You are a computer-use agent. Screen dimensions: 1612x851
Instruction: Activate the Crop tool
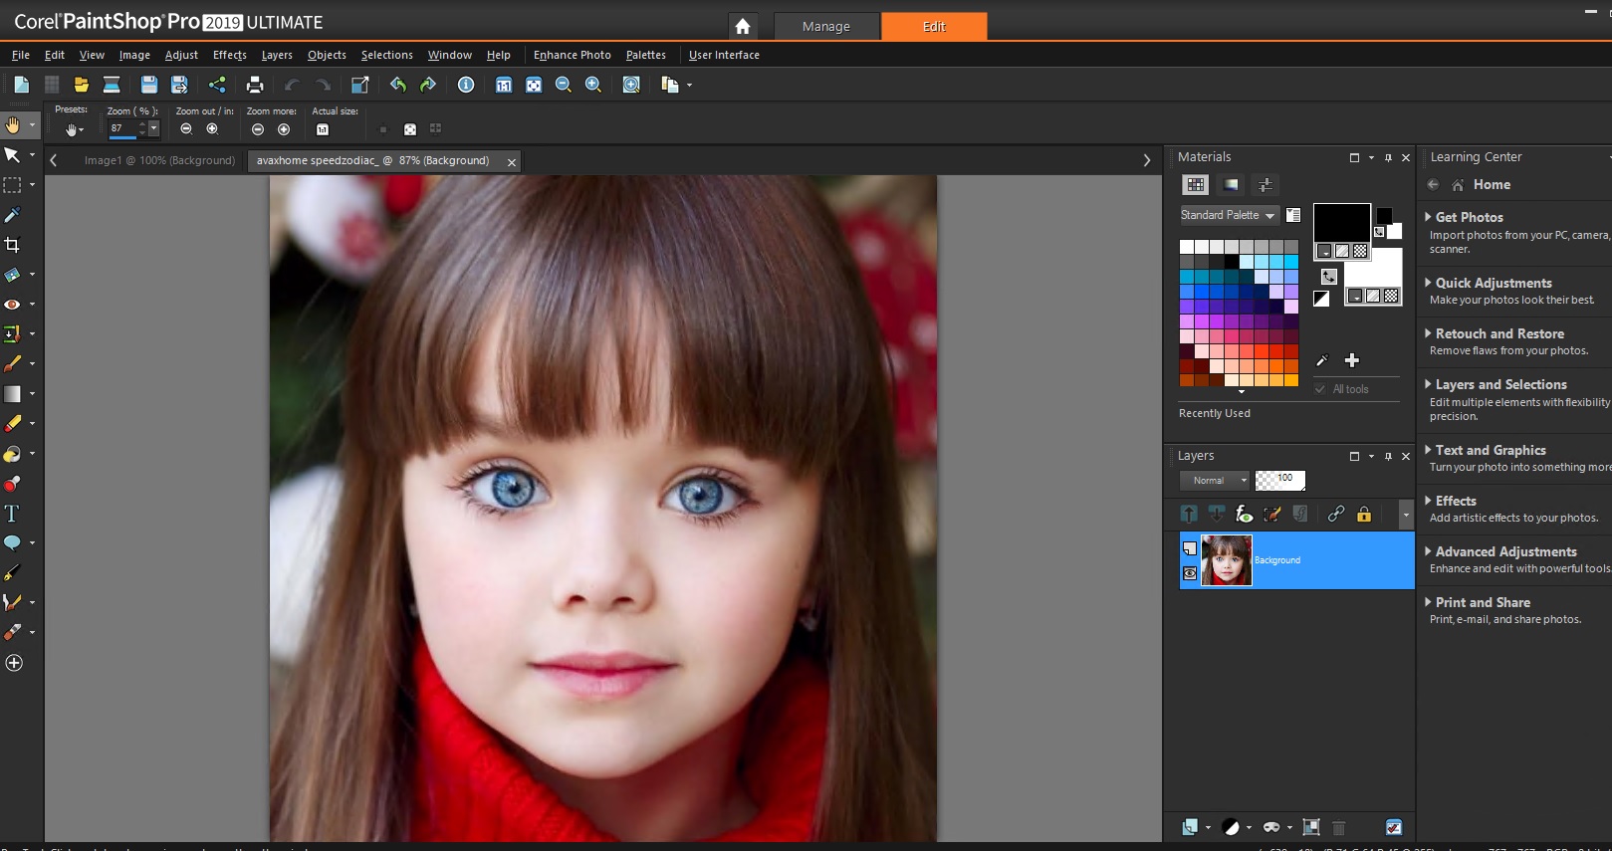13,245
